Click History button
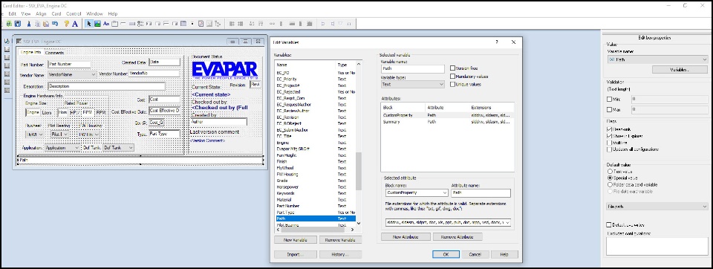Screen dimensions: 713x269 click(341, 254)
